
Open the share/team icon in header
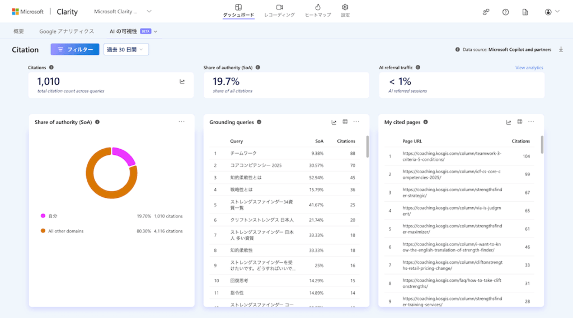coord(486,12)
